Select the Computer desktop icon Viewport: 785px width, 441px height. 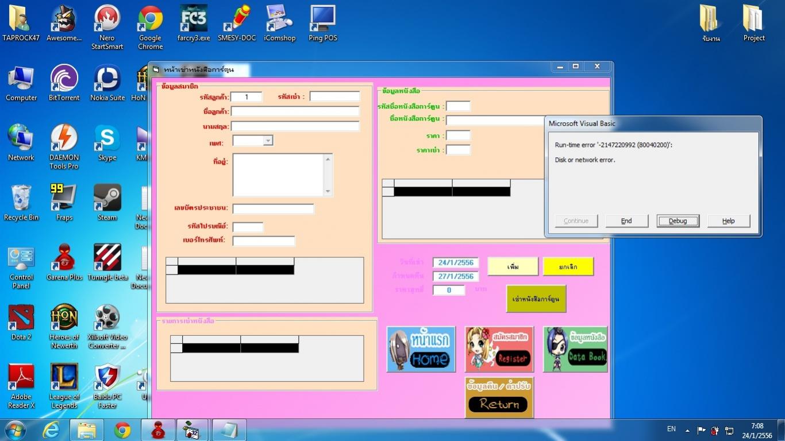pos(21,83)
